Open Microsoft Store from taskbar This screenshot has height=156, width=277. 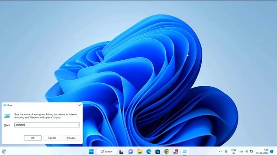pos(158,151)
